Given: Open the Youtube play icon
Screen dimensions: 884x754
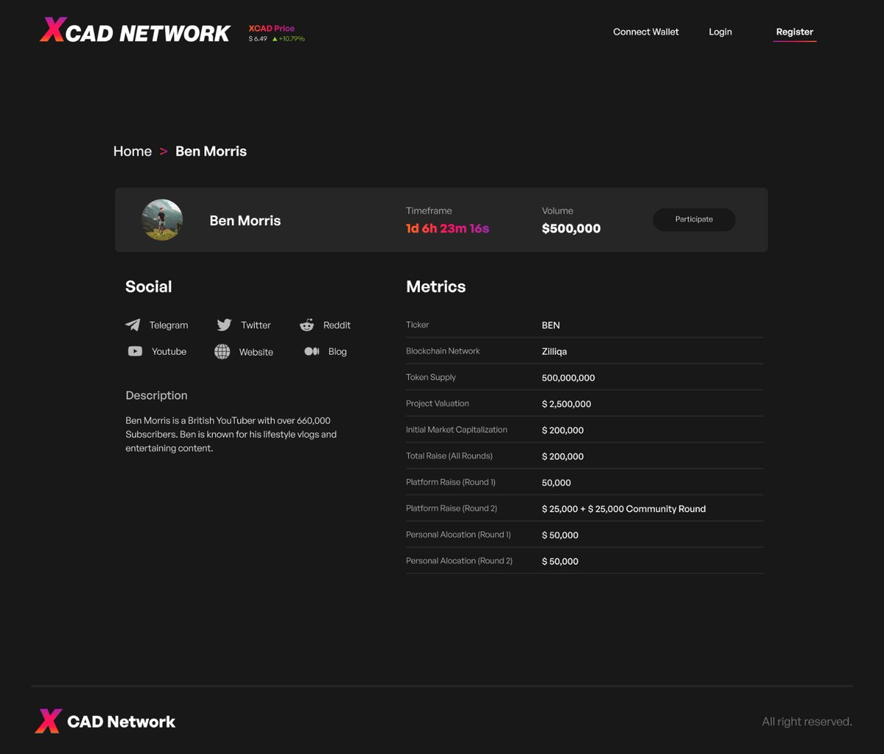Looking at the screenshot, I should (135, 351).
